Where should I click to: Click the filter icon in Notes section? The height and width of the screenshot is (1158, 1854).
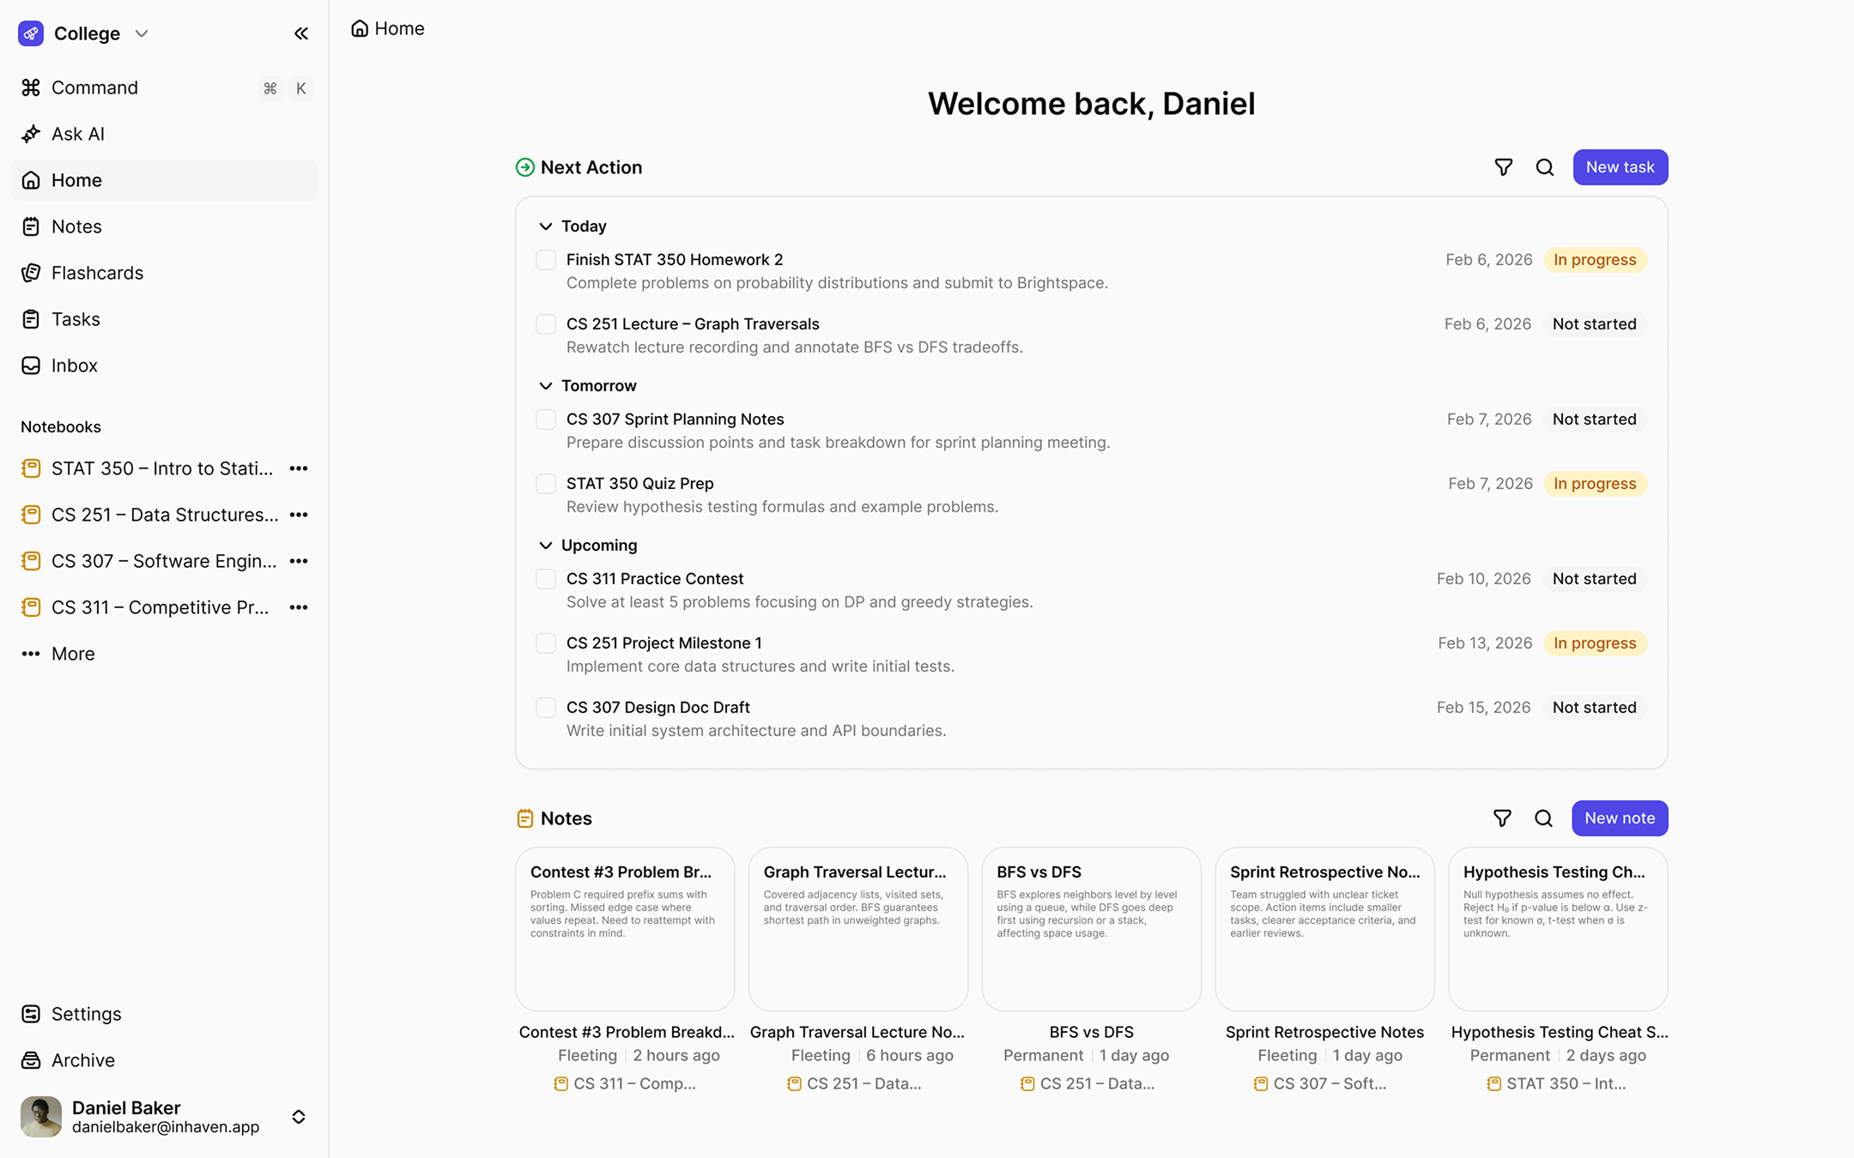(x=1502, y=818)
